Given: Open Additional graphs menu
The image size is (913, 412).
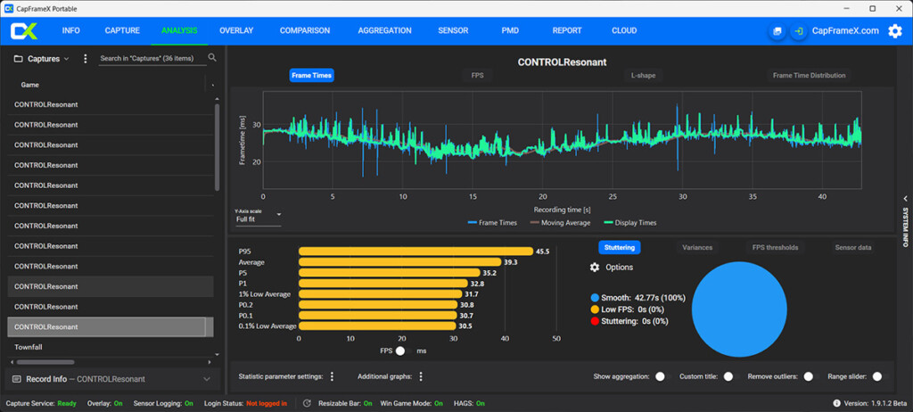Looking at the screenshot, I should tap(421, 376).
